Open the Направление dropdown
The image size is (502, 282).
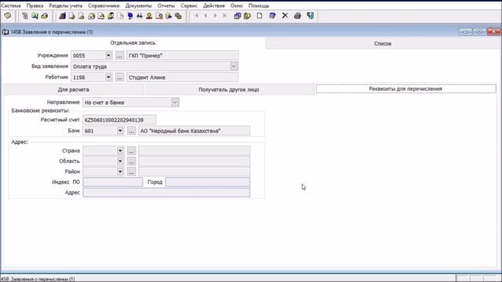pos(175,103)
